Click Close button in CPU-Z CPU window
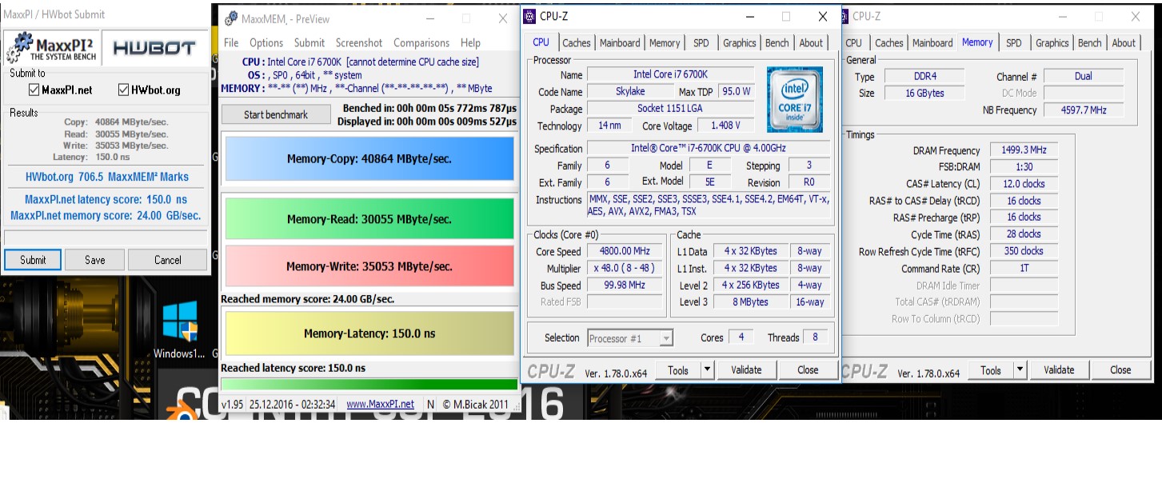The height and width of the screenshot is (487, 1162). (808, 369)
